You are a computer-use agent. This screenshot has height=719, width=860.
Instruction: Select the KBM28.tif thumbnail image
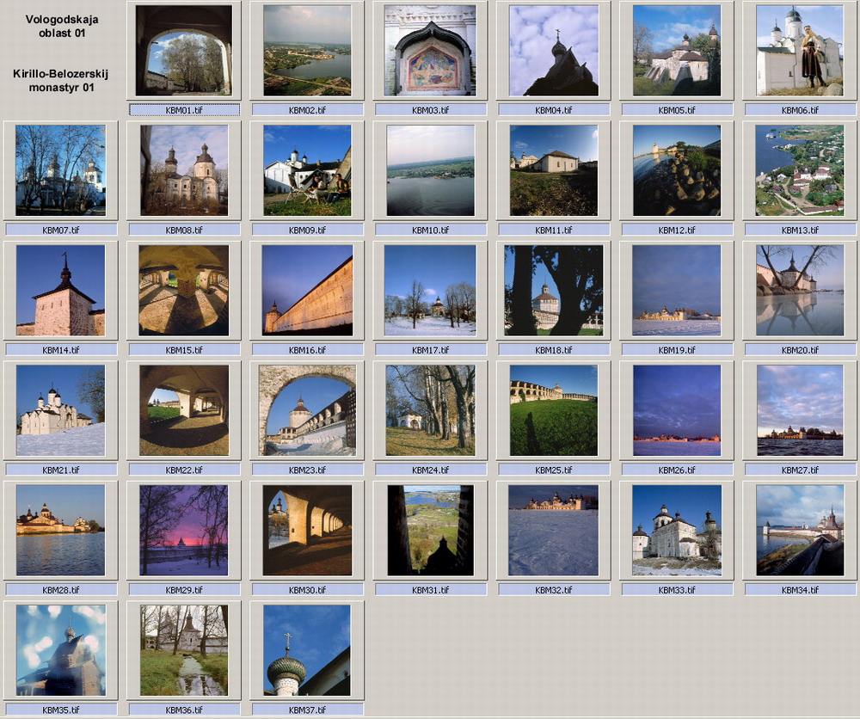(61, 531)
